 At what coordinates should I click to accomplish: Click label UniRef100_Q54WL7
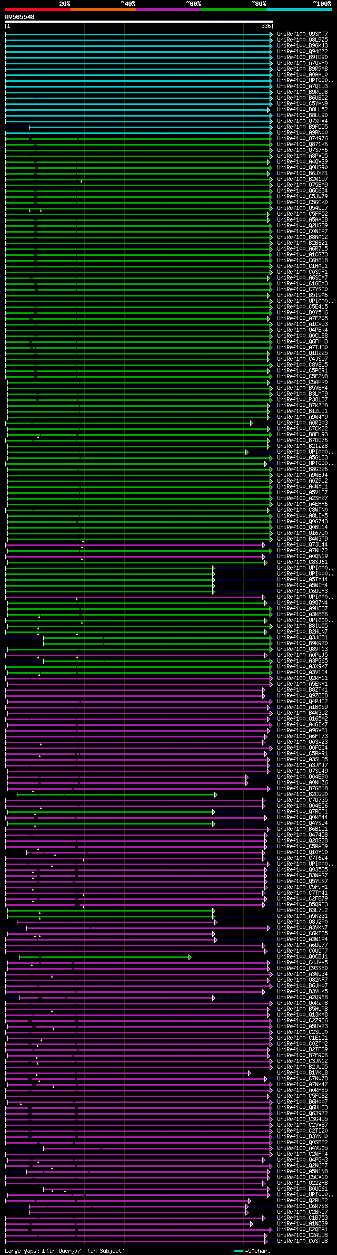coord(302,208)
